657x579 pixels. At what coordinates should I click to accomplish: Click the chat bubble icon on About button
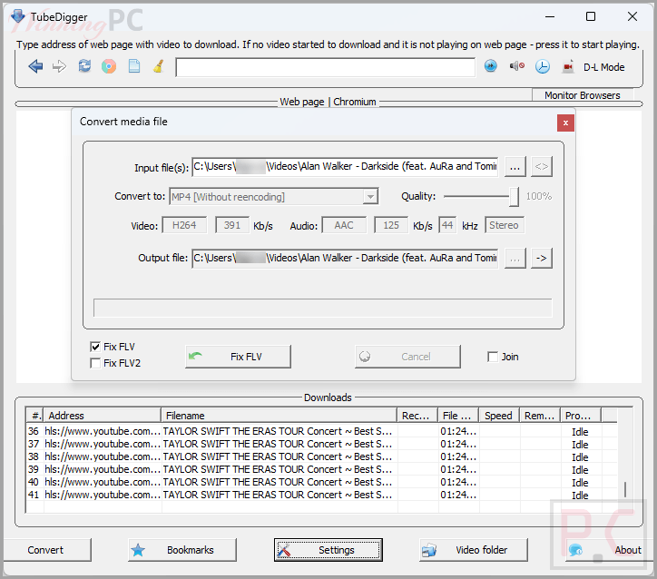(575, 550)
